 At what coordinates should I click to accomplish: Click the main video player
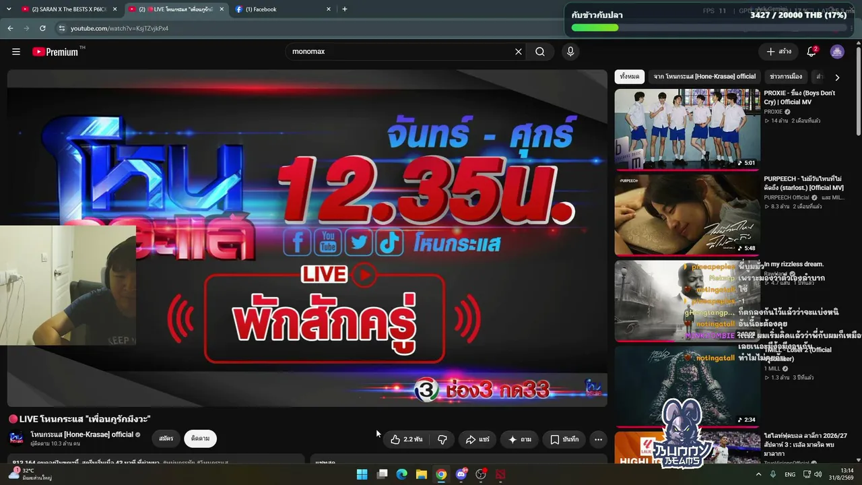[307, 238]
